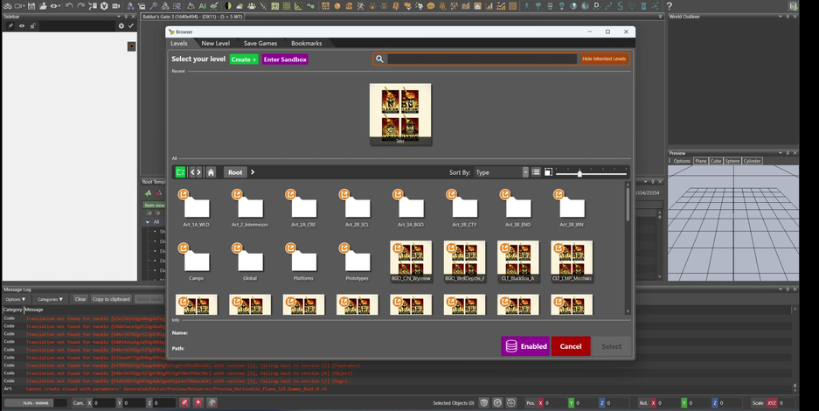Viewport: 819px width, 411px height.
Task: Click the search magnifier icon
Action: click(x=380, y=59)
